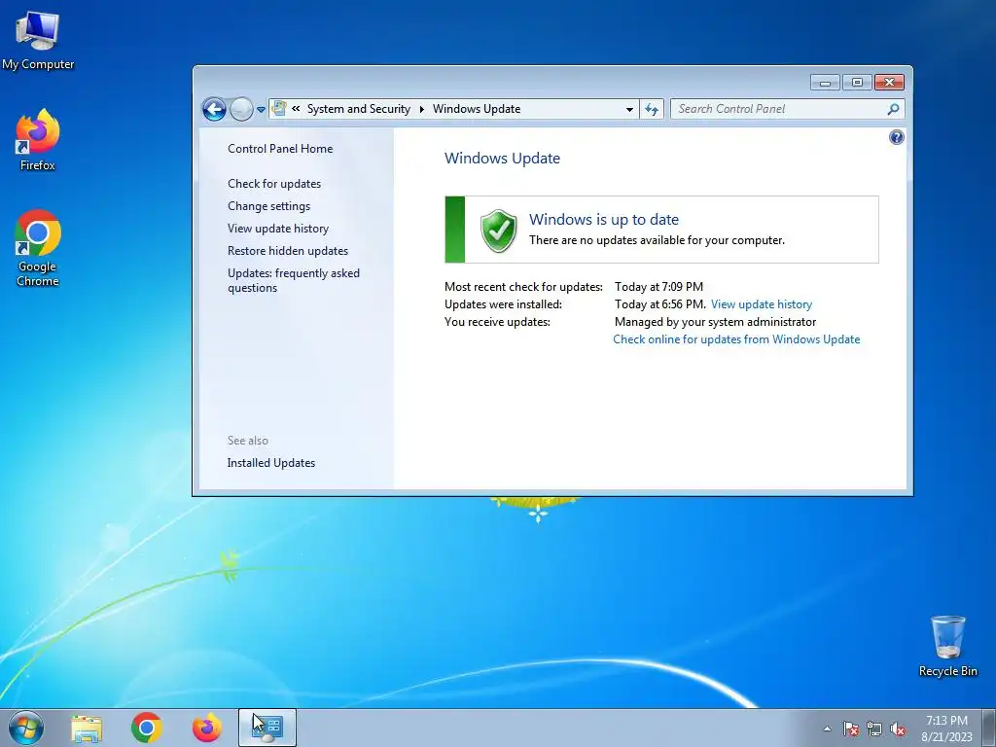Viewport: 996px width, 747px height.
Task: Click the muted volume tray icon
Action: pyautogui.click(x=898, y=729)
